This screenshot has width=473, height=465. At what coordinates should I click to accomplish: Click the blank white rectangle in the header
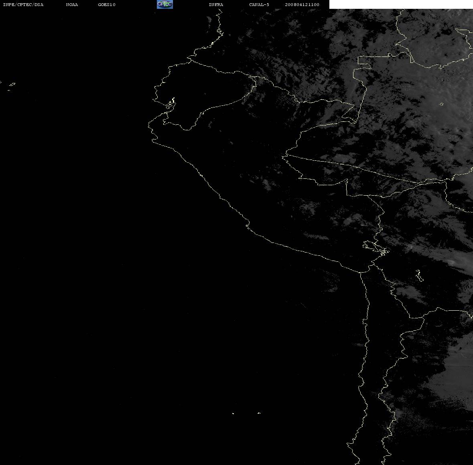[x=401, y=4]
